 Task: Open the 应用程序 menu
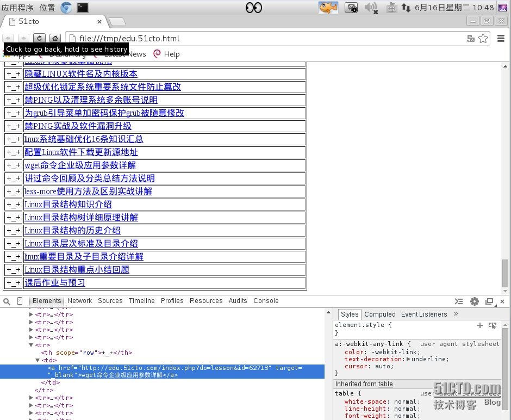click(x=17, y=8)
